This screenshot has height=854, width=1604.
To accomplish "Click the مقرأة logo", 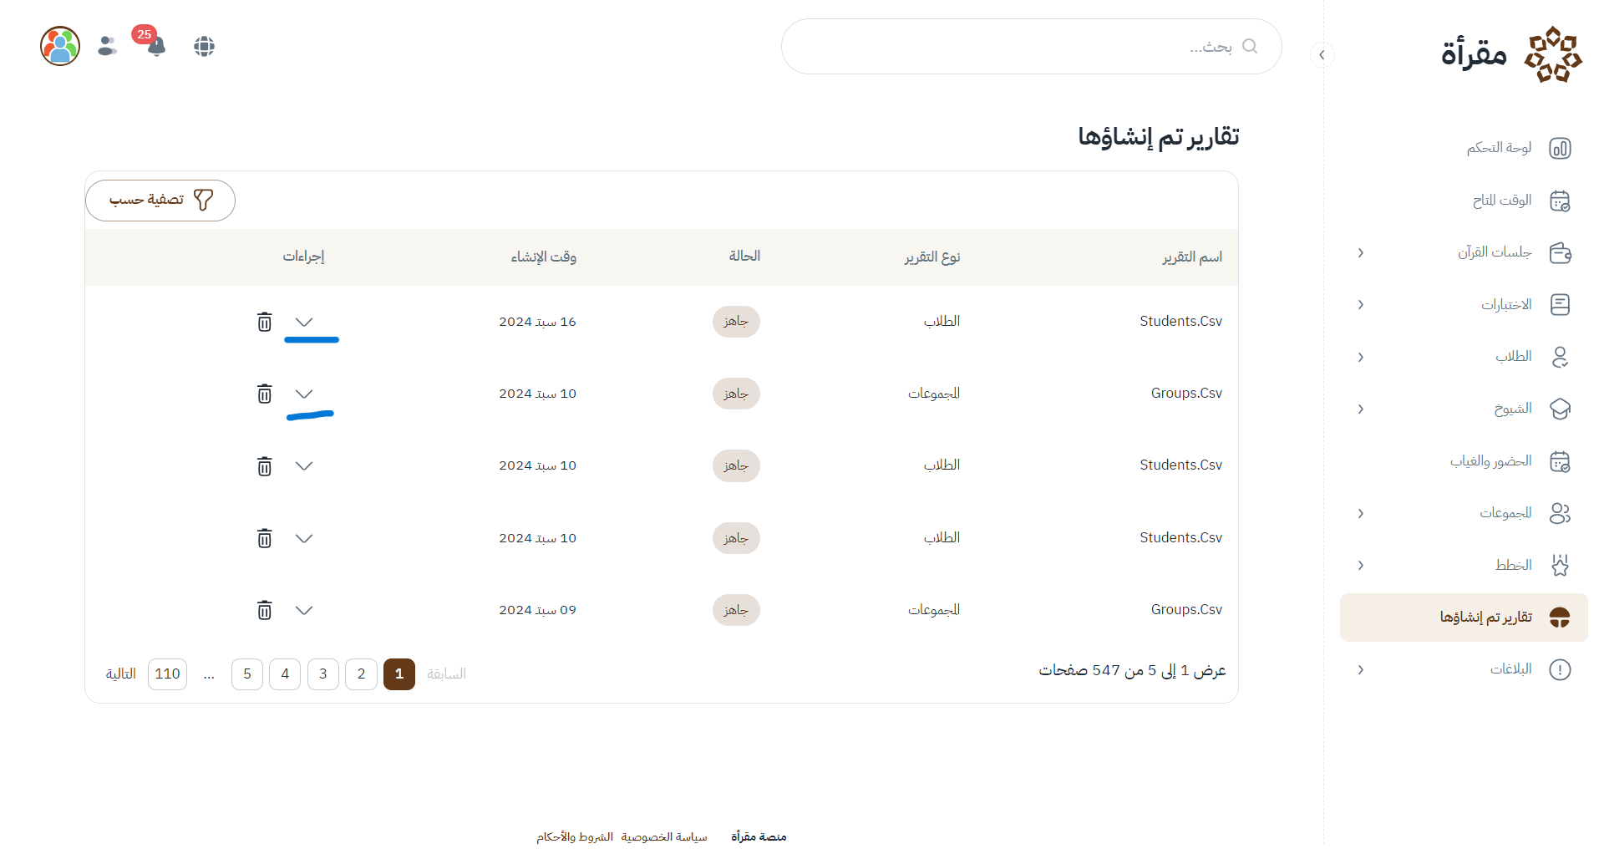I will [x=1510, y=54].
